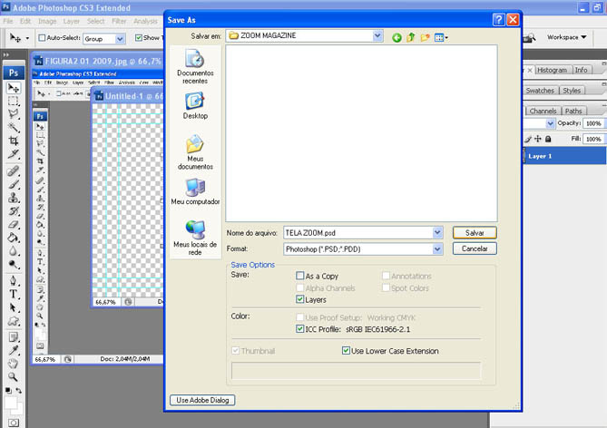Open Meus locais de rede
This screenshot has height=428, width=607.
point(194,233)
